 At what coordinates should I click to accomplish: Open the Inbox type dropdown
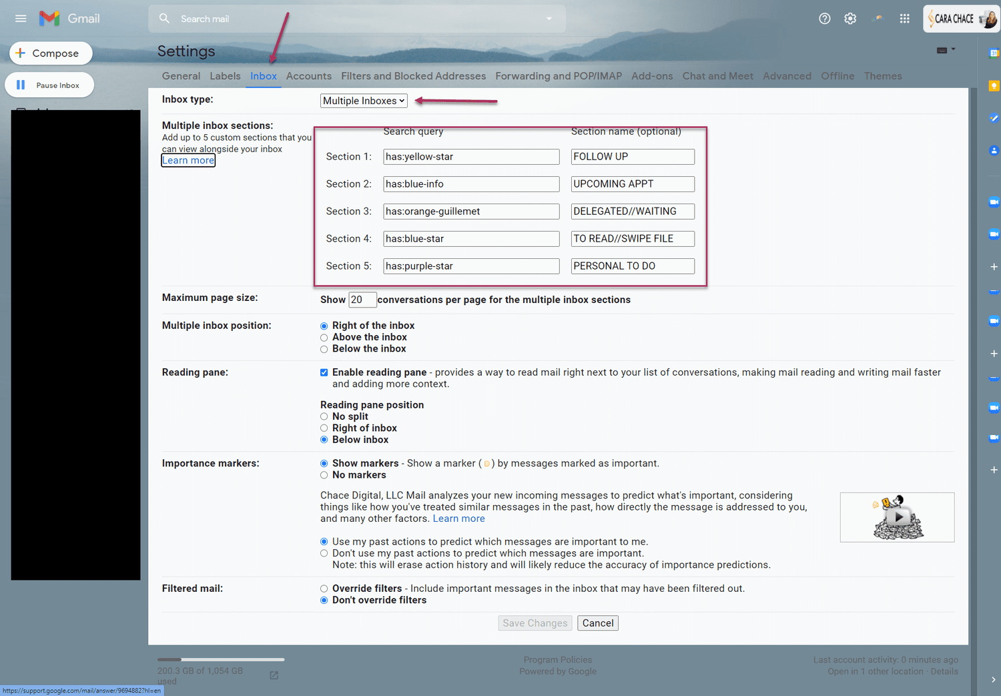point(363,100)
